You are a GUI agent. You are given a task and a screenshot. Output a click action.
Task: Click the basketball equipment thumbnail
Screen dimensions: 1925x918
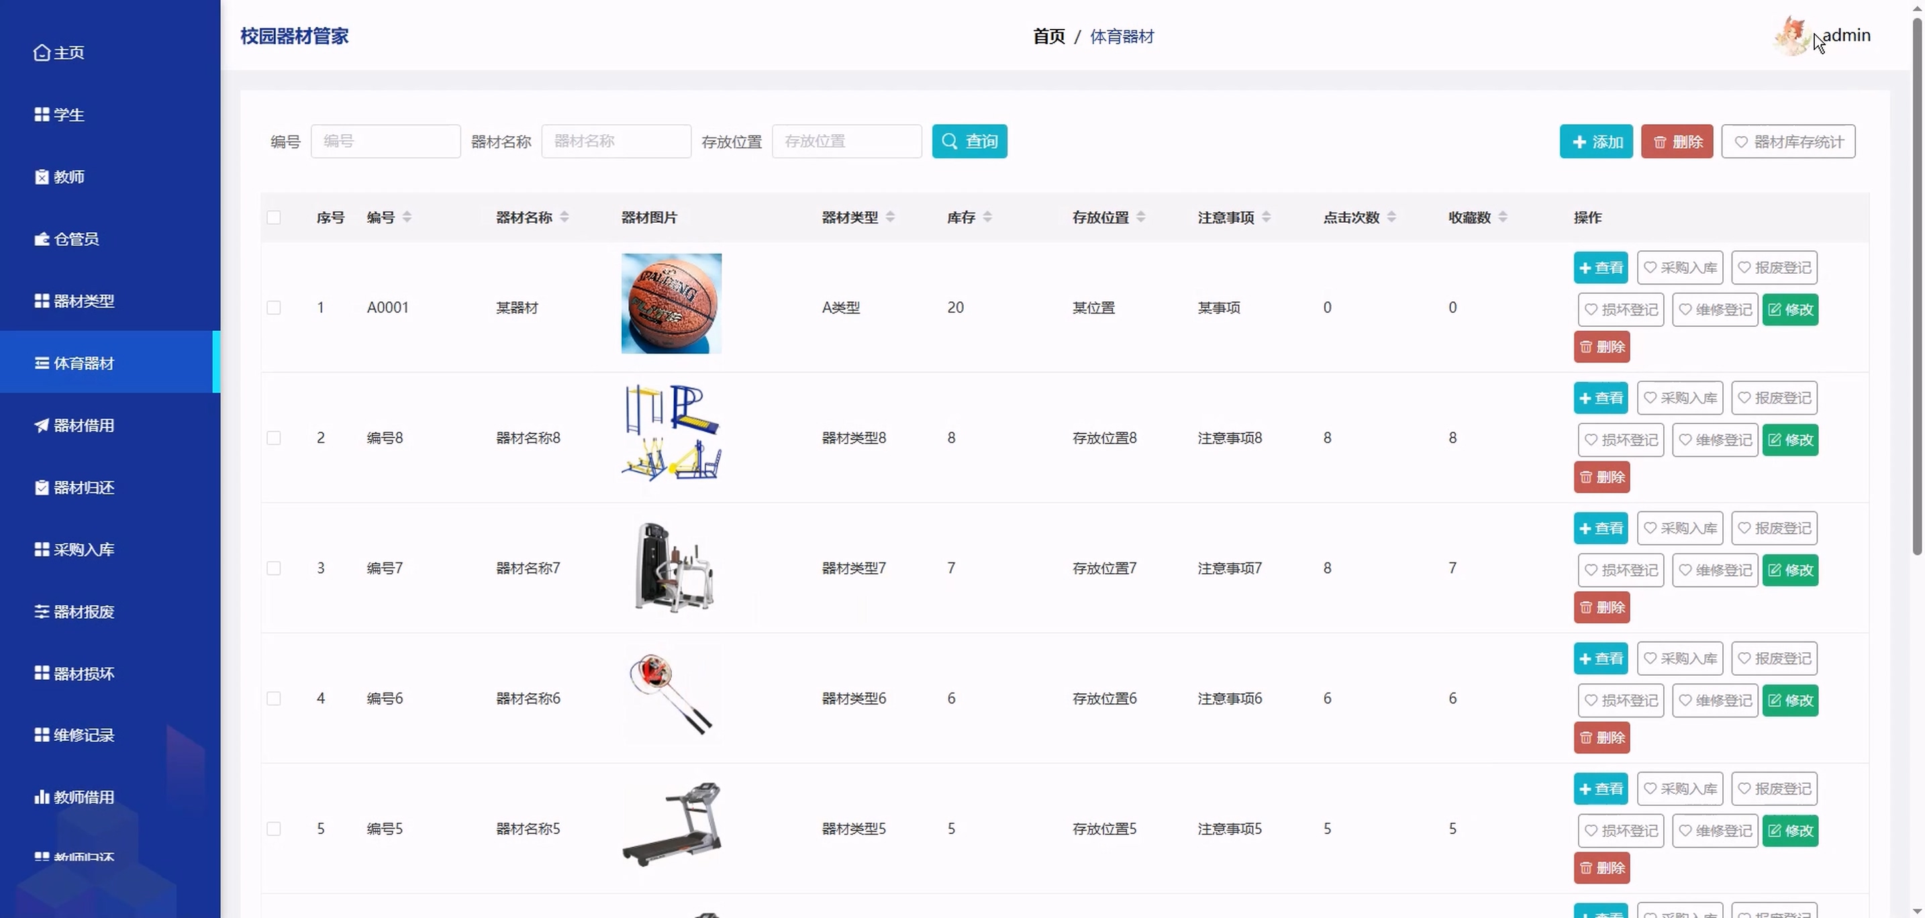pyautogui.click(x=671, y=303)
